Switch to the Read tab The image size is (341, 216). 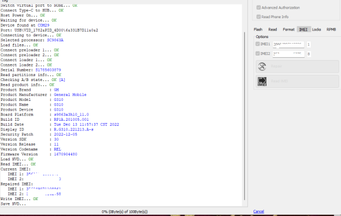272,29
